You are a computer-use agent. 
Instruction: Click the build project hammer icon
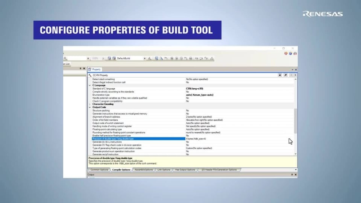tap(150, 58)
